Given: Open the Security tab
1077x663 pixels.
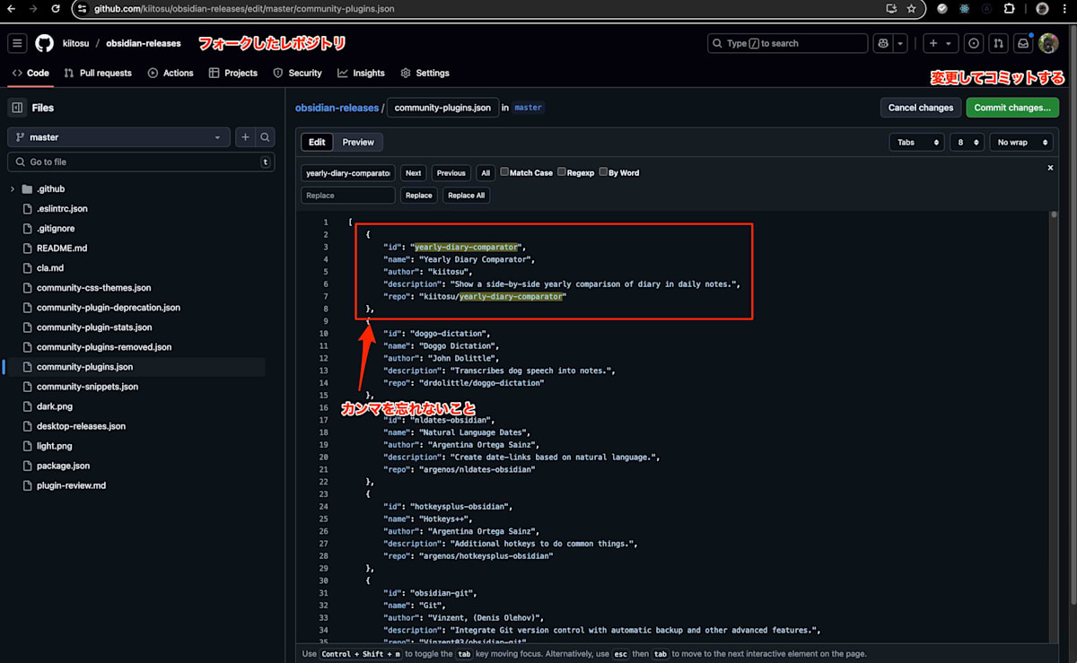Looking at the screenshot, I should click(297, 73).
